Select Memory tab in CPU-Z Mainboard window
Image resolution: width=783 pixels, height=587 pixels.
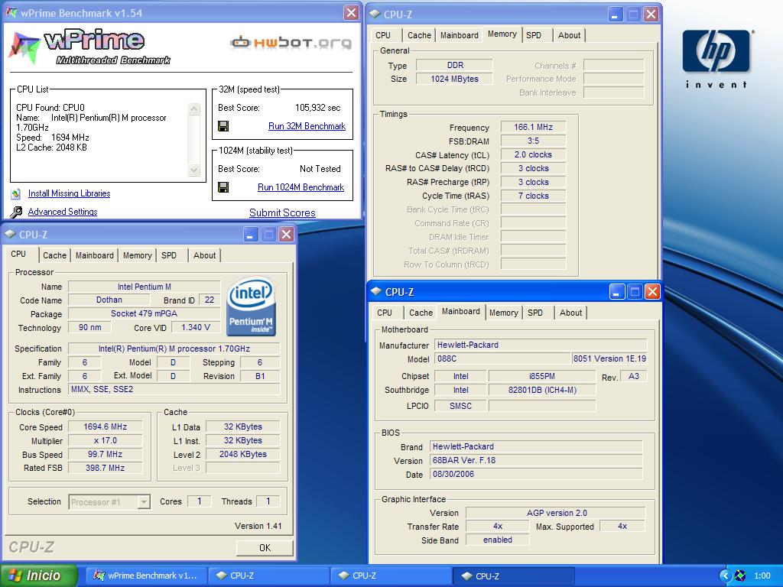tap(503, 313)
